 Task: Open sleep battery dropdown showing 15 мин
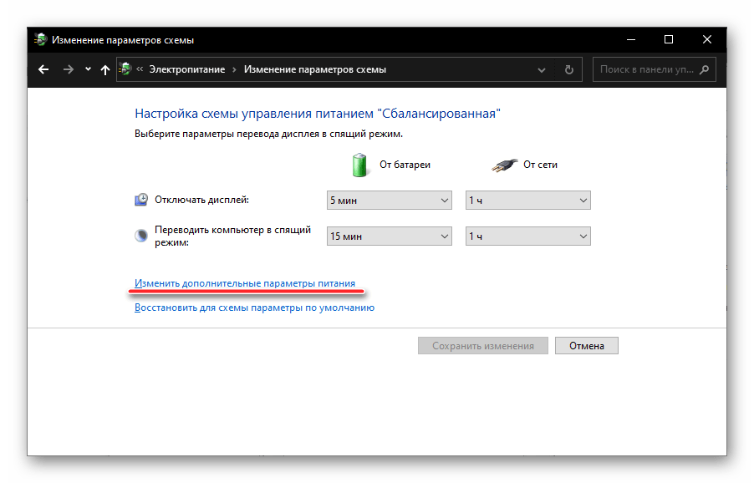tap(389, 236)
